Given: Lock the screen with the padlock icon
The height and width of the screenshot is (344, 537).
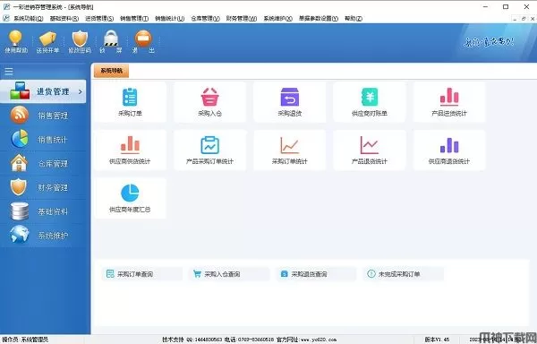Looking at the screenshot, I should pos(111,41).
